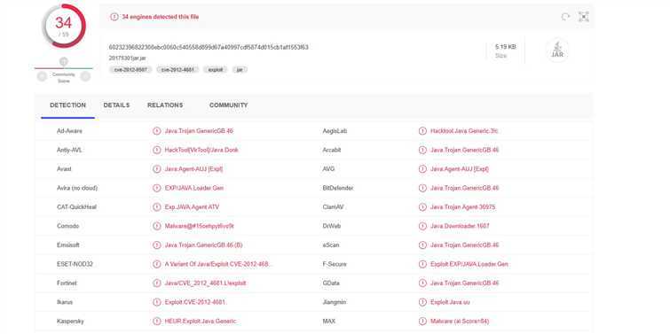Viewport: 670px width, 334px height.
Task: Click the alert icon for ESET-NOD32 result
Action: click(x=157, y=264)
